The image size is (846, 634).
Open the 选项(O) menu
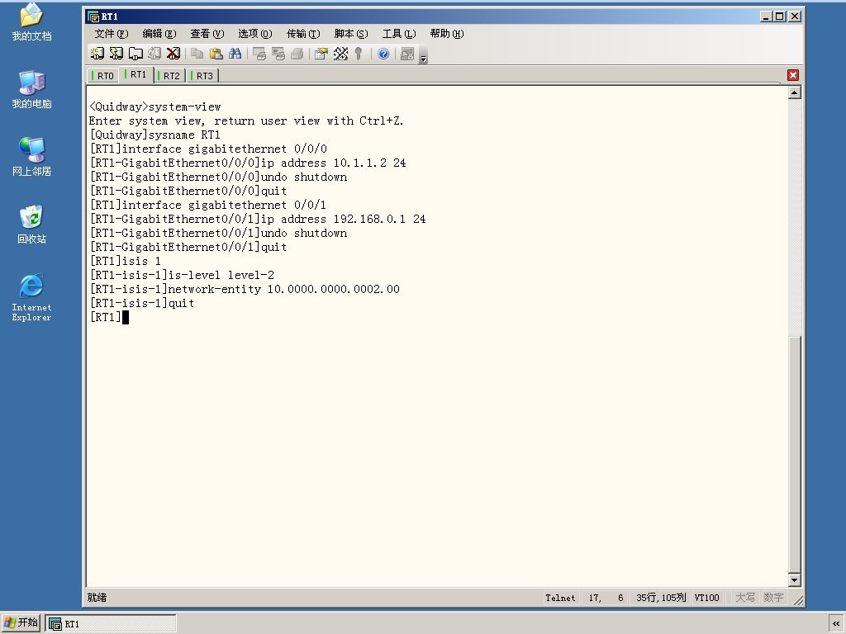(x=255, y=33)
